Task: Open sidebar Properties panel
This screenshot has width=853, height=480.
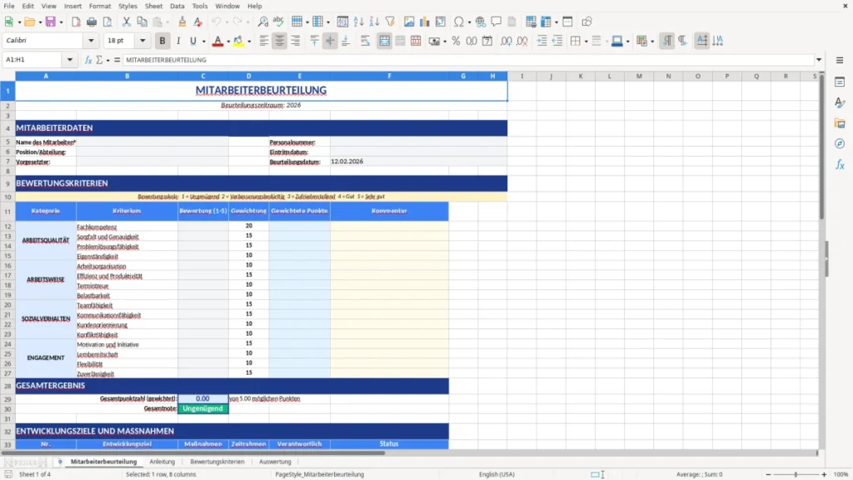Action: [840, 82]
